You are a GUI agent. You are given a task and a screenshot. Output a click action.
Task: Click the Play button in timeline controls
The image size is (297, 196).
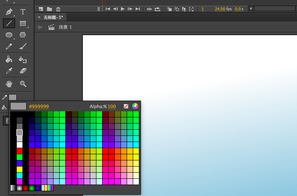tap(123, 9)
